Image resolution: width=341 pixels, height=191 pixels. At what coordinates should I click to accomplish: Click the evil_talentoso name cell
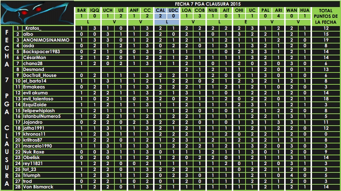48,99
